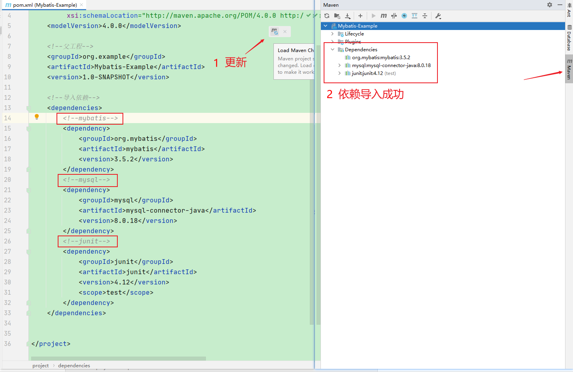Screen dimensions: 573x372
Task: Expand the Lifecycle node
Action: click(332, 34)
